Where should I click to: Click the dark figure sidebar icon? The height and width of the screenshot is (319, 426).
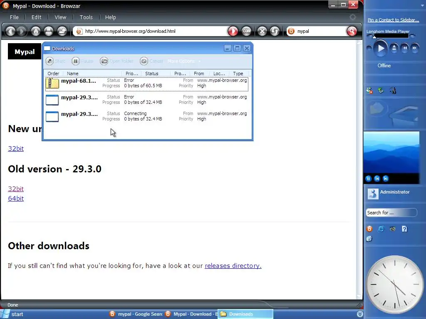point(393,90)
